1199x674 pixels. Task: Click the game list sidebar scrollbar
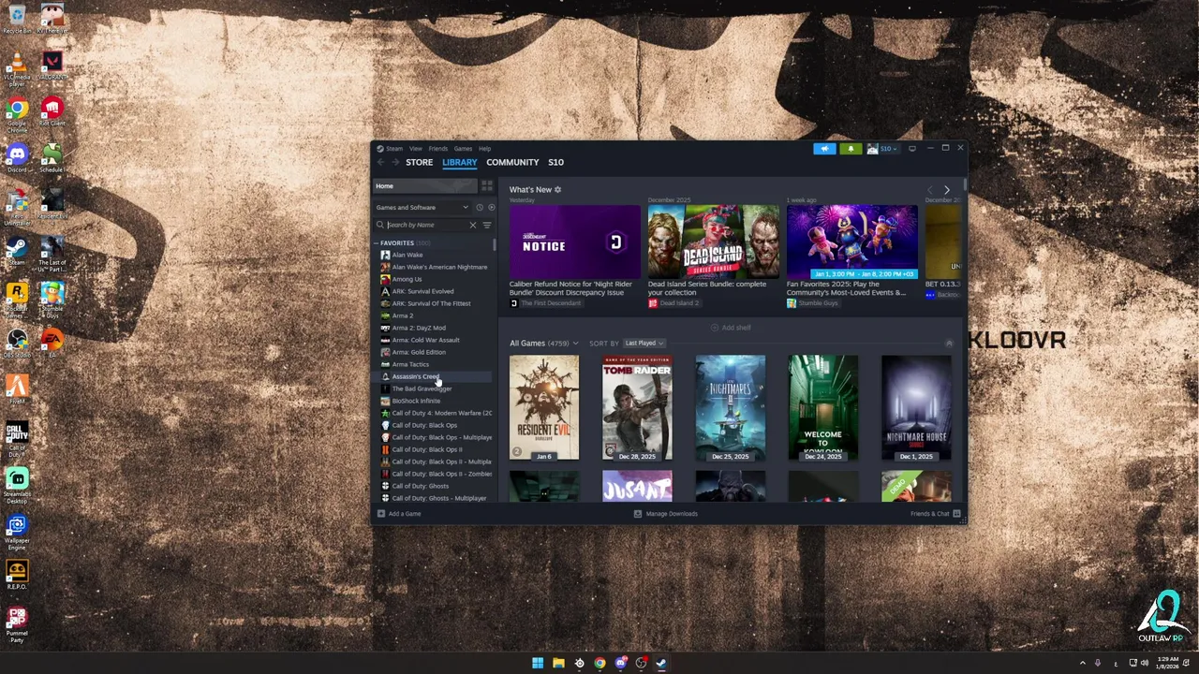tap(495, 245)
